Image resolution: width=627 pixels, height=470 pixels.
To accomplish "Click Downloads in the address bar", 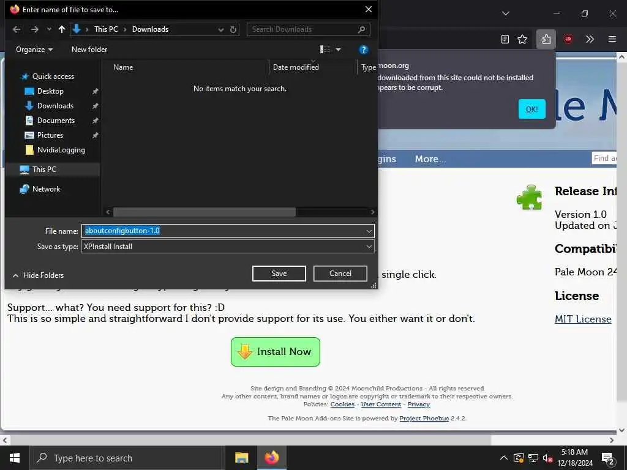I will click(151, 29).
